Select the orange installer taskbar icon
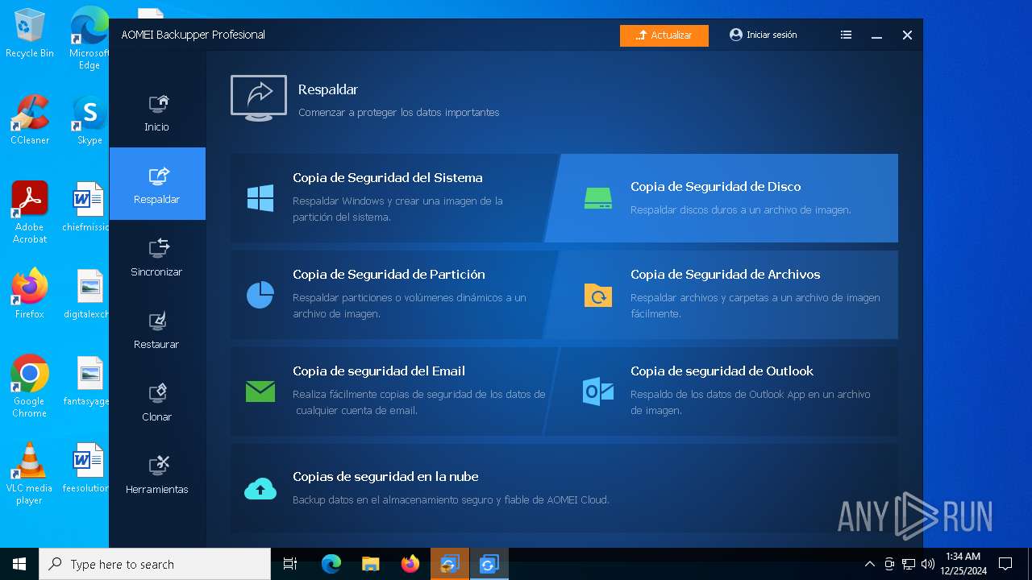Viewport: 1032px width, 580px height. tap(449, 564)
